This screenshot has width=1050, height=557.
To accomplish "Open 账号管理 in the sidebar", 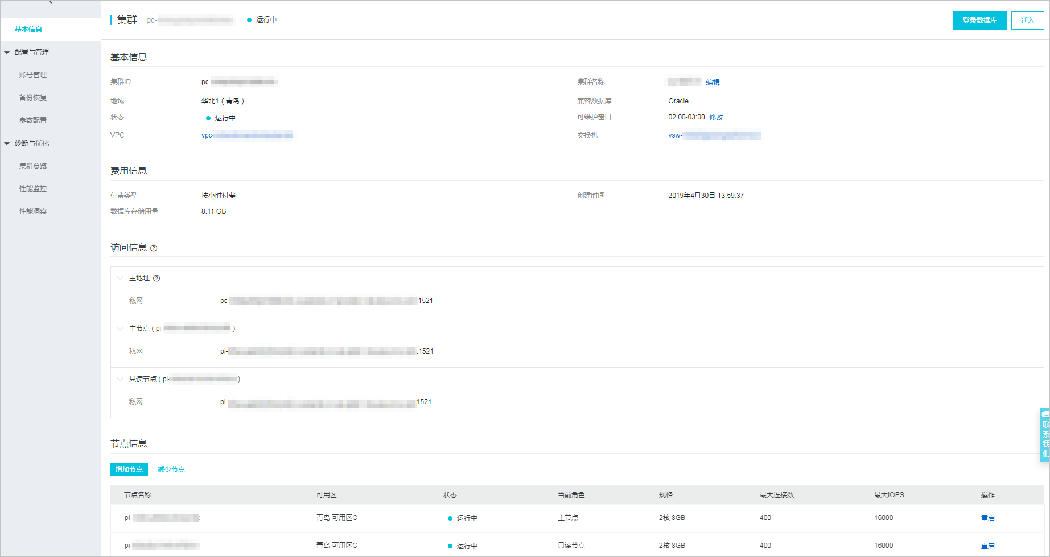I will (33, 75).
